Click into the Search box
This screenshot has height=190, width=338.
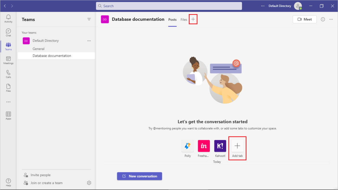pos(169,6)
